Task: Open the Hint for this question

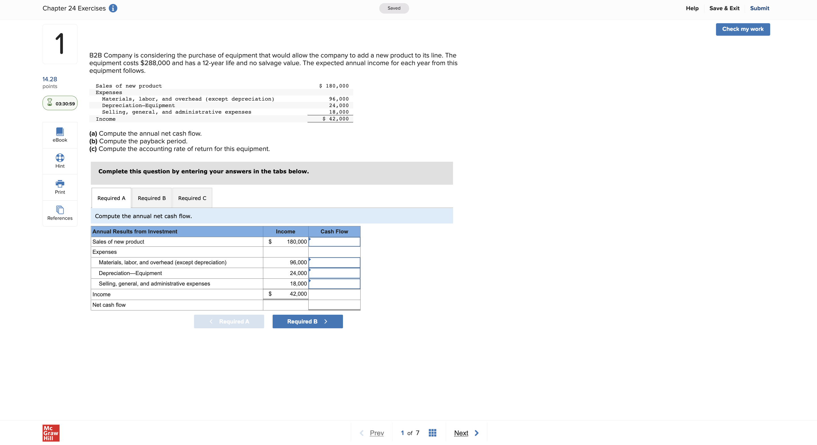Action: (60, 161)
